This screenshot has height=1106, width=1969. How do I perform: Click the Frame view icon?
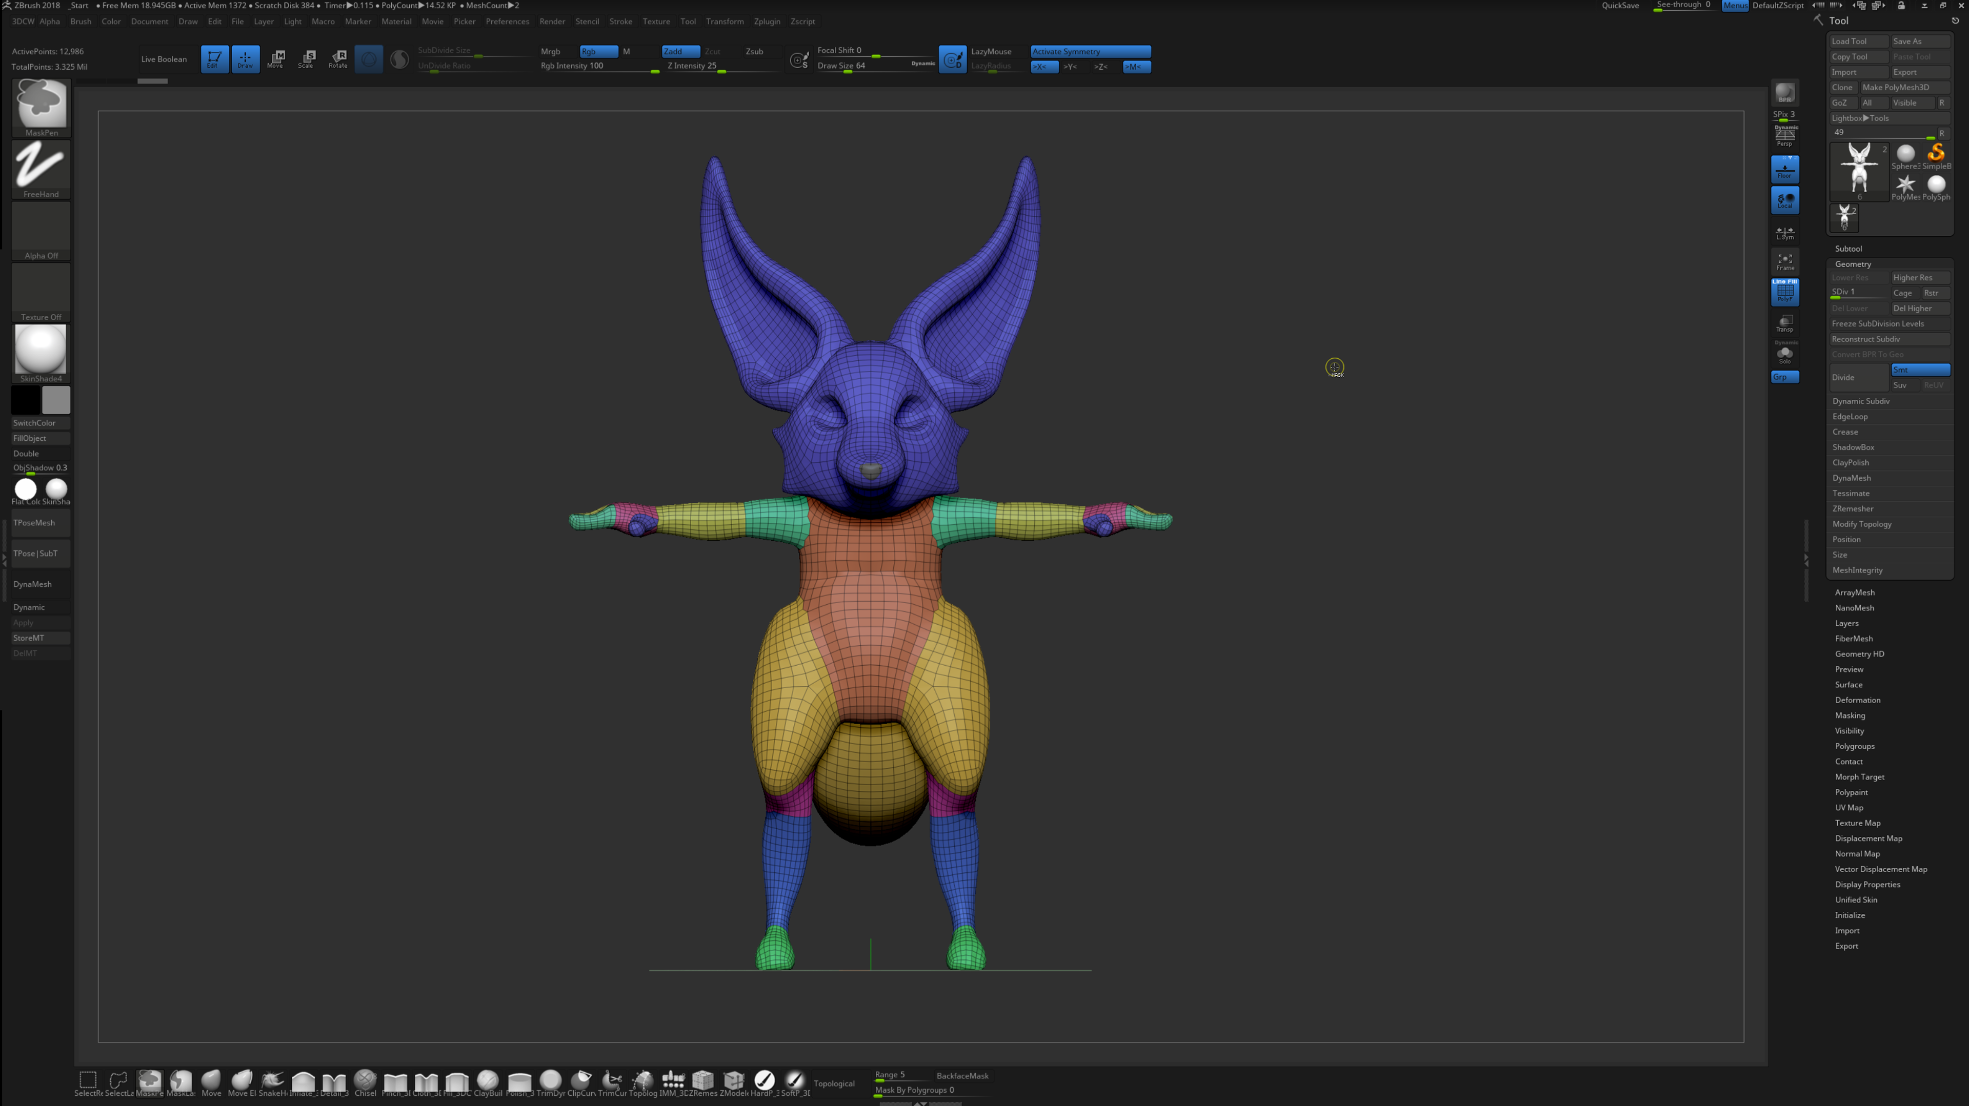pos(1785,262)
